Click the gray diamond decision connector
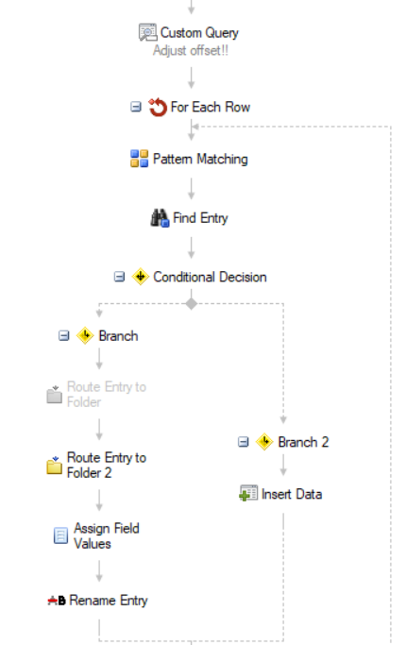This screenshot has height=645, width=406. pyautogui.click(x=192, y=303)
